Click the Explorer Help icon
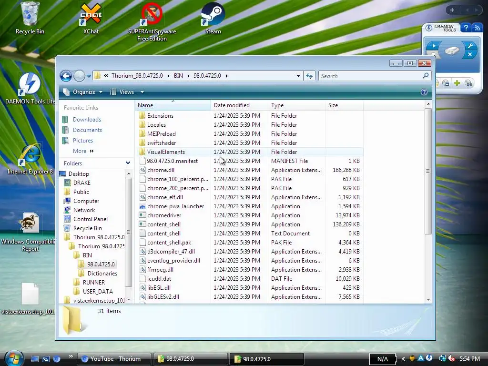 click(x=424, y=92)
